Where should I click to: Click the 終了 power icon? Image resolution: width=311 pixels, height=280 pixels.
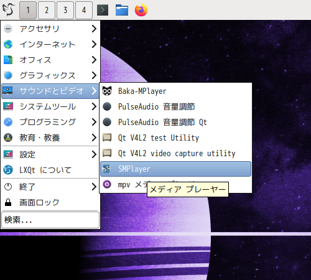click(8, 187)
